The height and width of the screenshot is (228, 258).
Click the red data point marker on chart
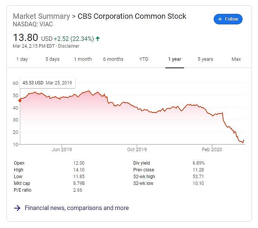(x=20, y=100)
